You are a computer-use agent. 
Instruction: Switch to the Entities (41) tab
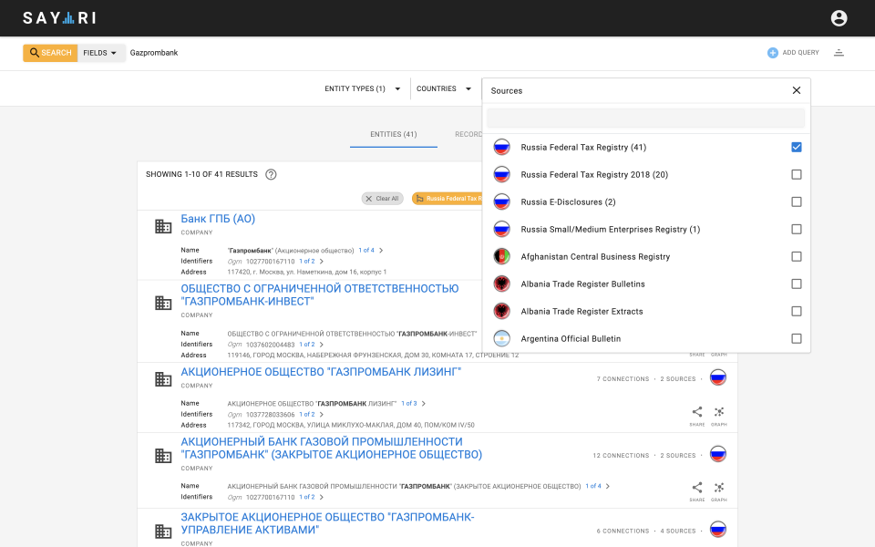point(393,134)
